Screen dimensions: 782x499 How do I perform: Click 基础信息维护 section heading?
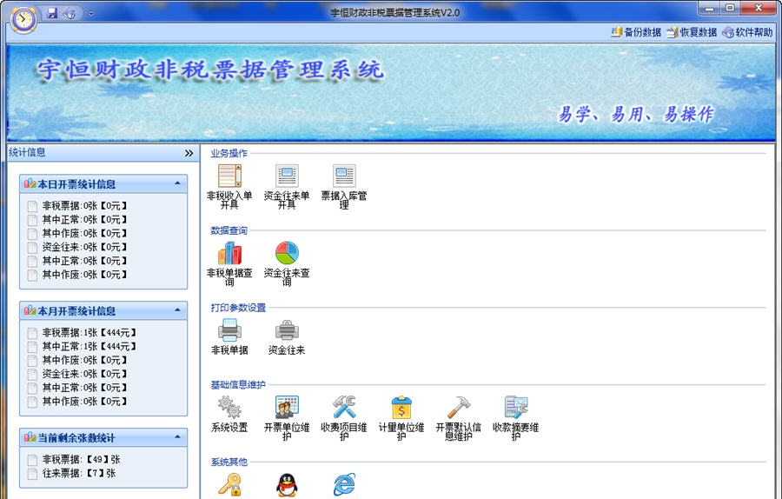(238, 385)
